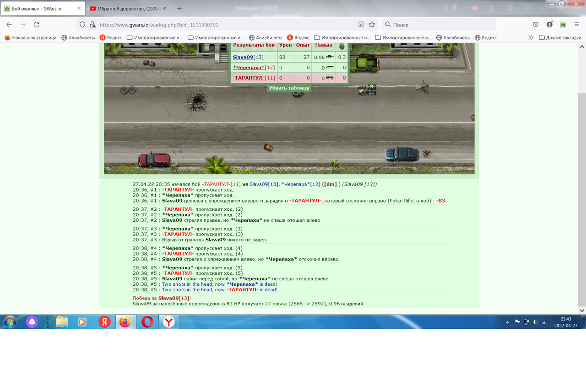
Task: Click 'Two shots in the head' *Черепаха* line
Action: tap(219, 284)
